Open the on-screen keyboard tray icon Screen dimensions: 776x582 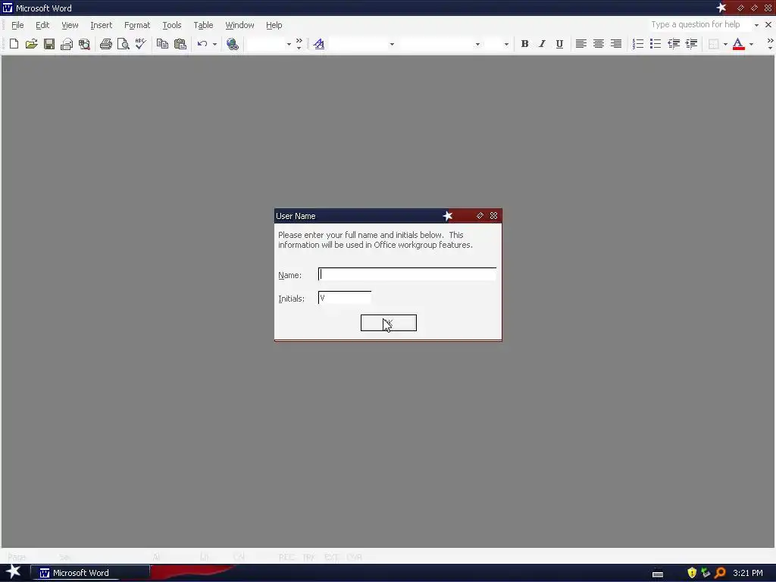click(658, 574)
